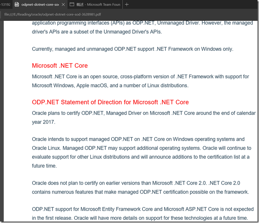
Task: Select the partially visible -13192 tab
Action: click(x=6, y=4)
